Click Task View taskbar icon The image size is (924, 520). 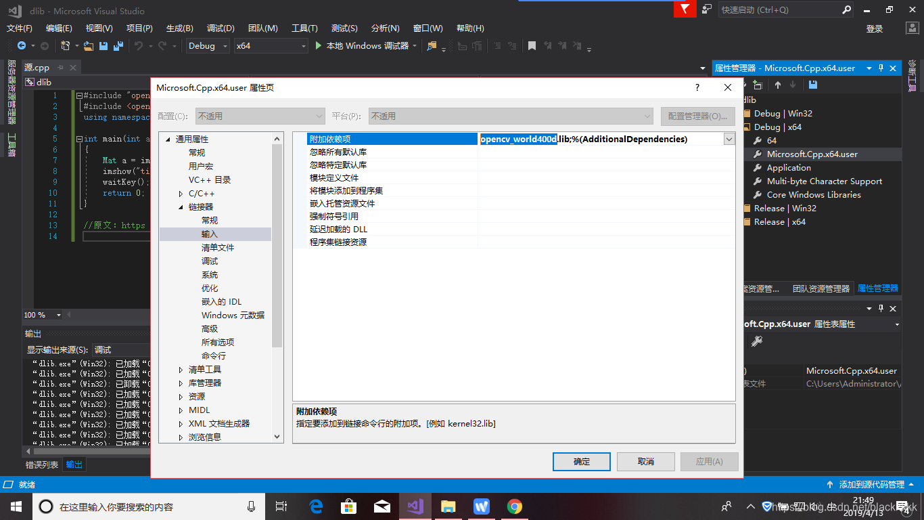281,506
